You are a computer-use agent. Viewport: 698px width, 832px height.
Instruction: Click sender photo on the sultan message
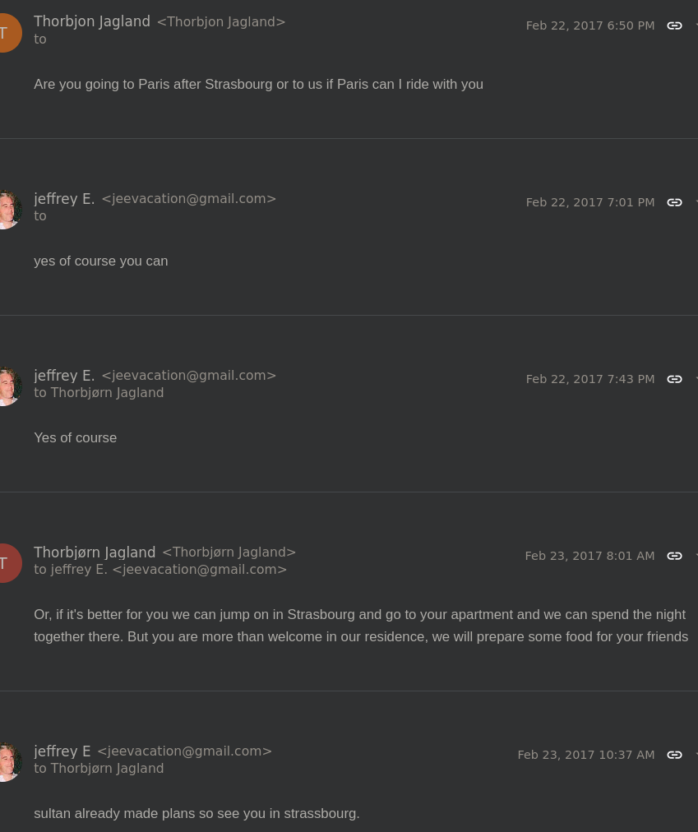pyautogui.click(x=8, y=762)
